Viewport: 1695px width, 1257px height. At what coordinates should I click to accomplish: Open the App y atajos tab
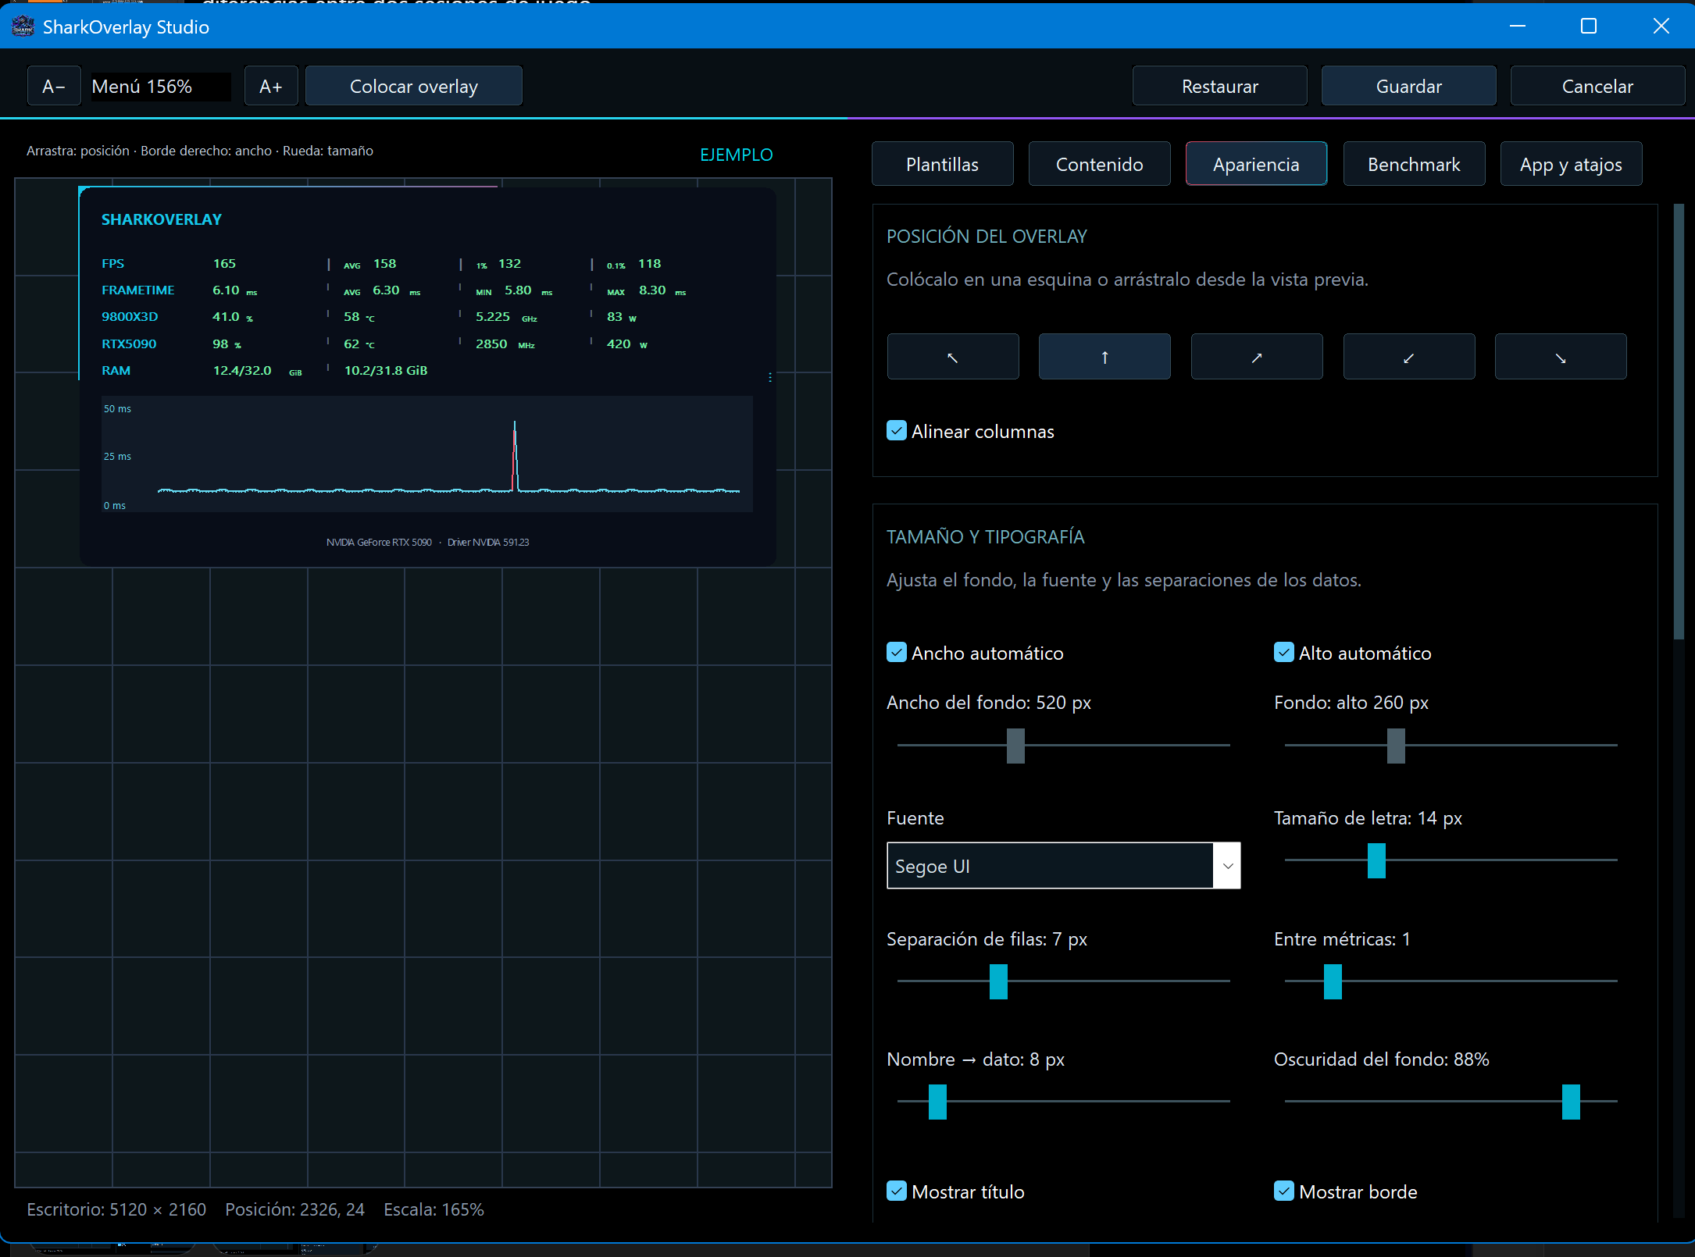coord(1571,164)
